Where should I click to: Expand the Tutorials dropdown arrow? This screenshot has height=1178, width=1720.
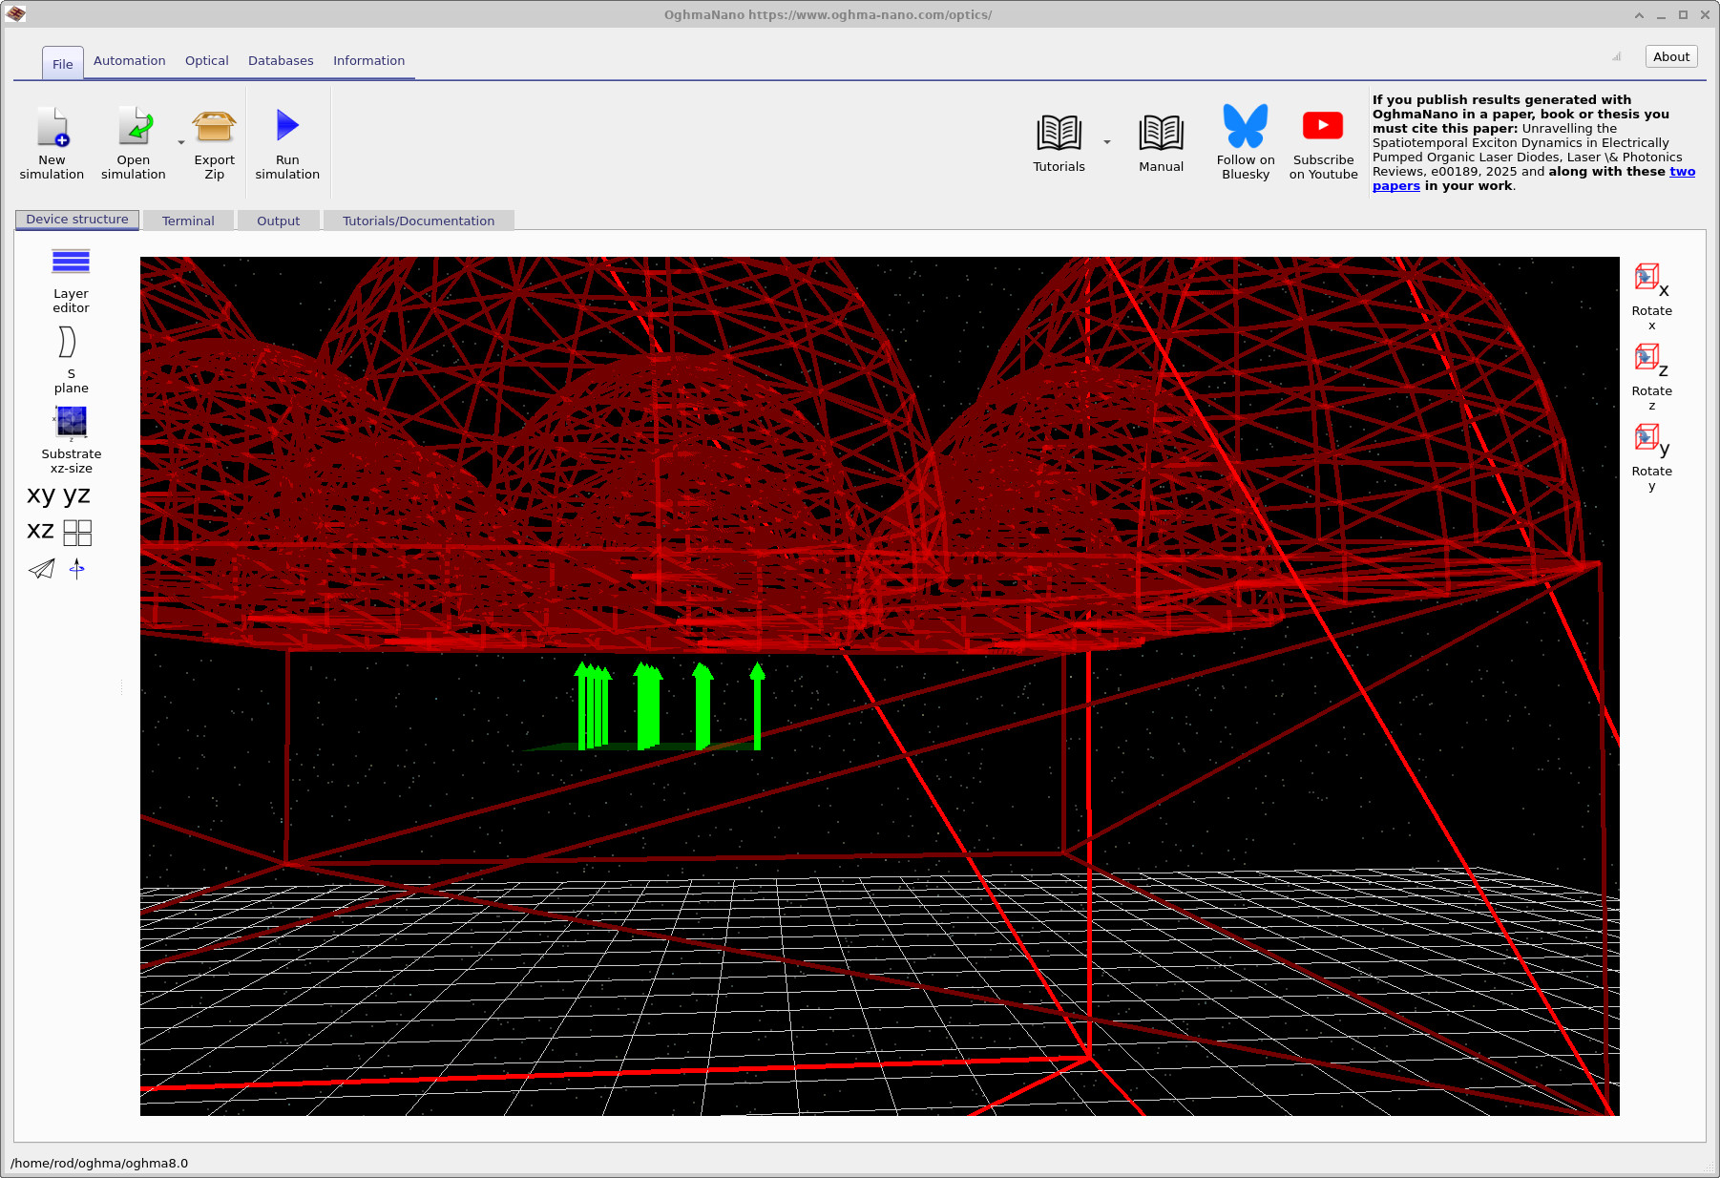[1107, 142]
